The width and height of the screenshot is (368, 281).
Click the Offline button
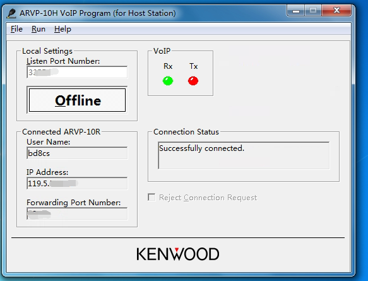[x=77, y=100]
